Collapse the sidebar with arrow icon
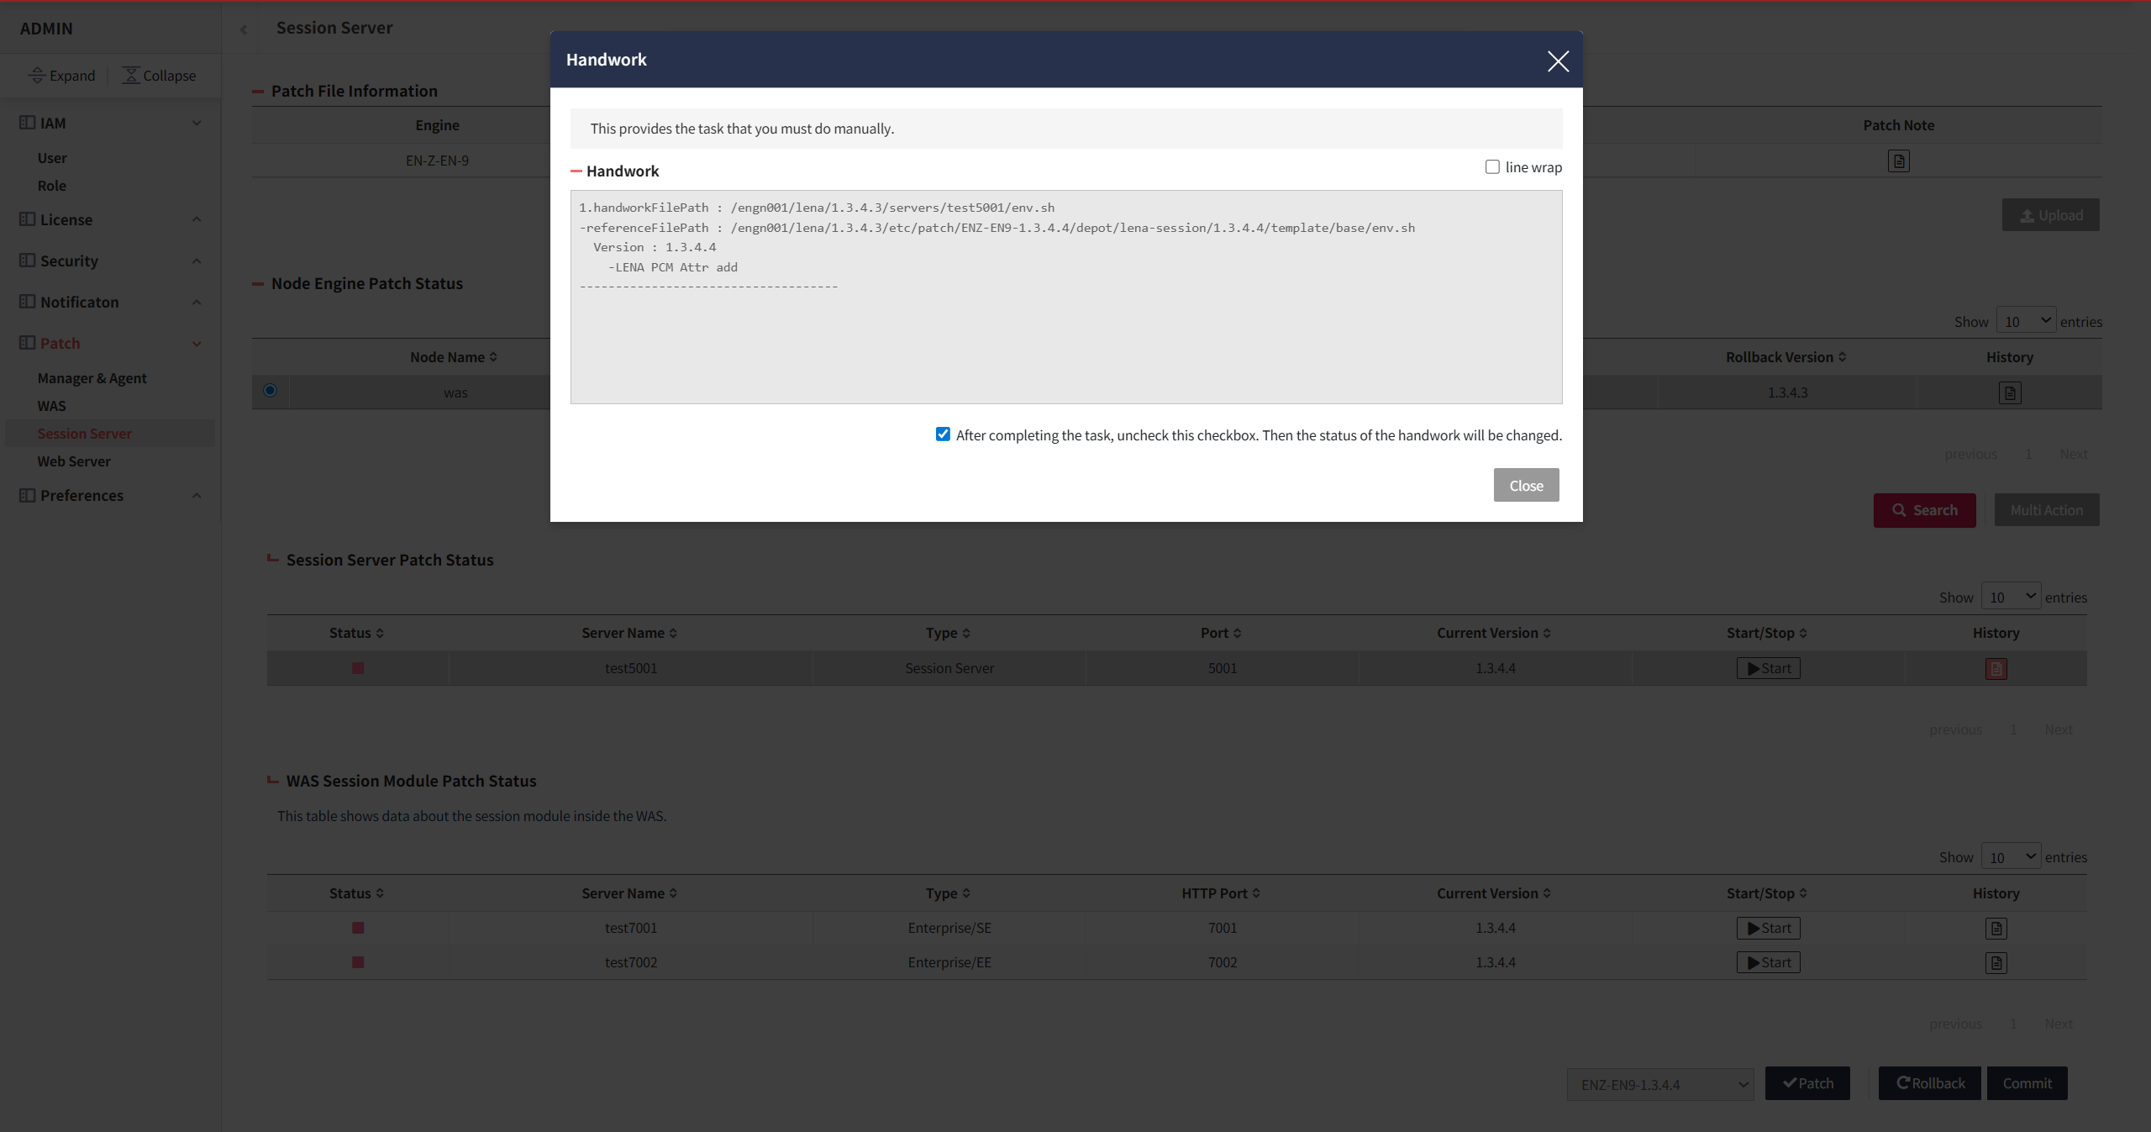The image size is (2151, 1132). 244,29
